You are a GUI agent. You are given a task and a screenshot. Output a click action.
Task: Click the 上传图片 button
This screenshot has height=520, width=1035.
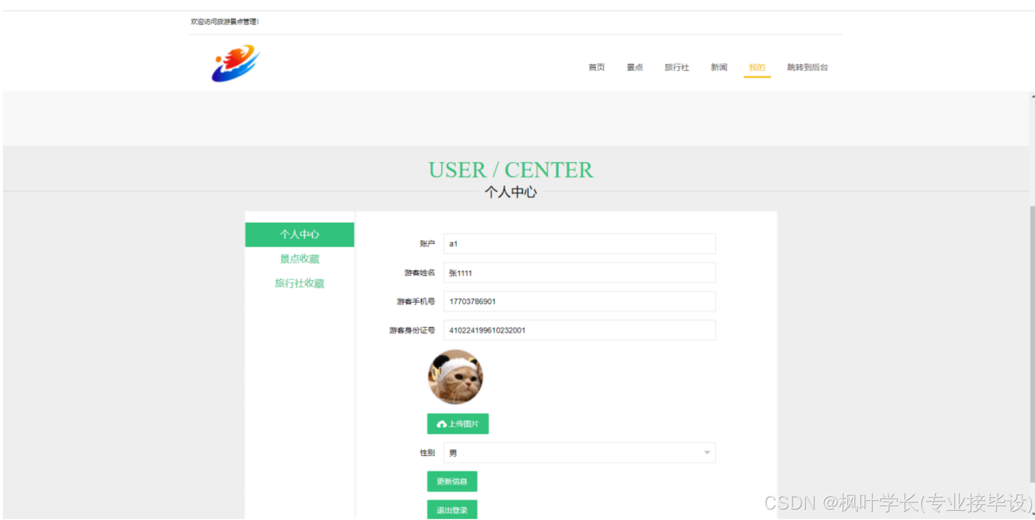coord(458,424)
